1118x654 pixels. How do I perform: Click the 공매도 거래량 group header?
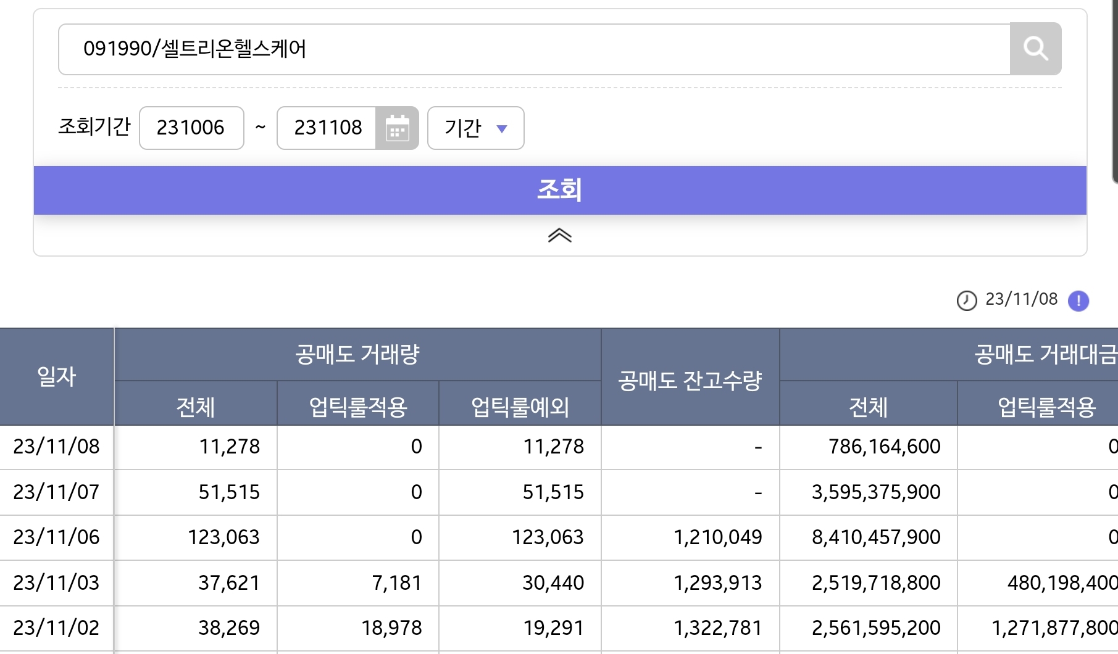[x=357, y=354]
